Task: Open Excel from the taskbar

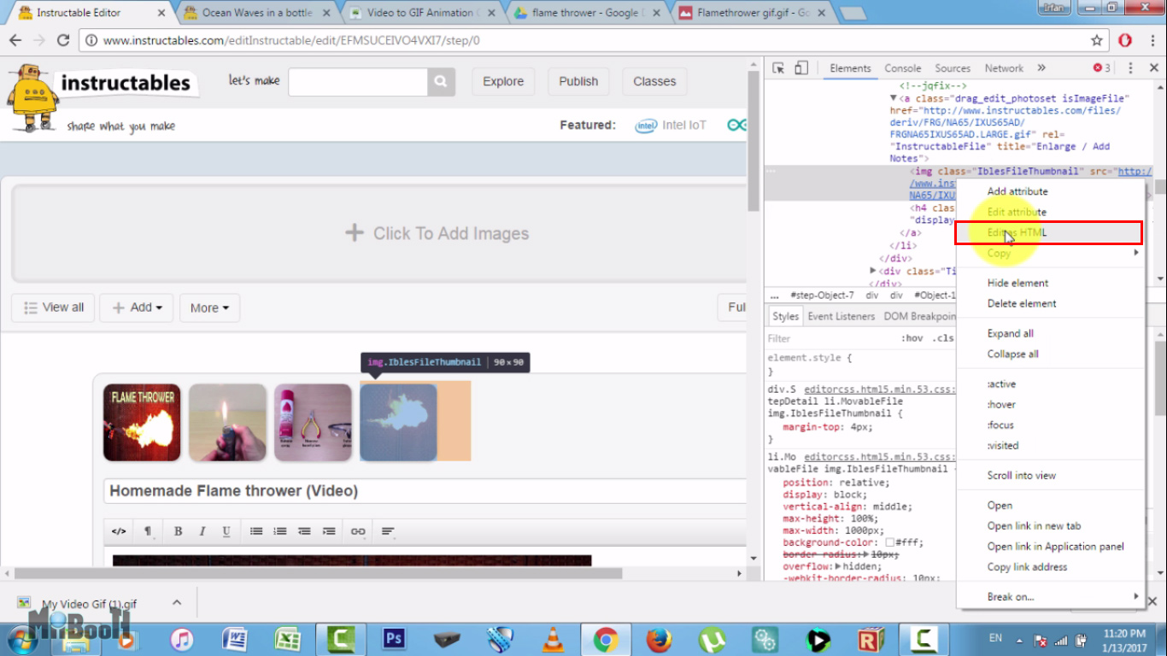Action: click(288, 639)
